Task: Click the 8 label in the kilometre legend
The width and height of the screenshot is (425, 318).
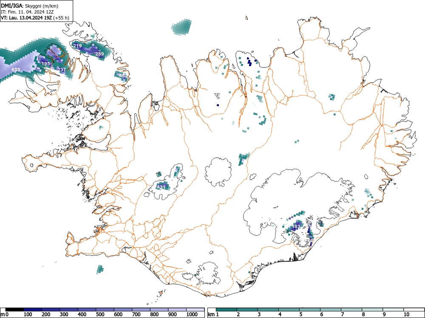Action: (x=363, y=315)
